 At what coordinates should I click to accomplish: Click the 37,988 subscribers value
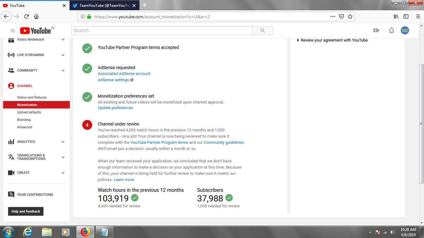(x=210, y=199)
